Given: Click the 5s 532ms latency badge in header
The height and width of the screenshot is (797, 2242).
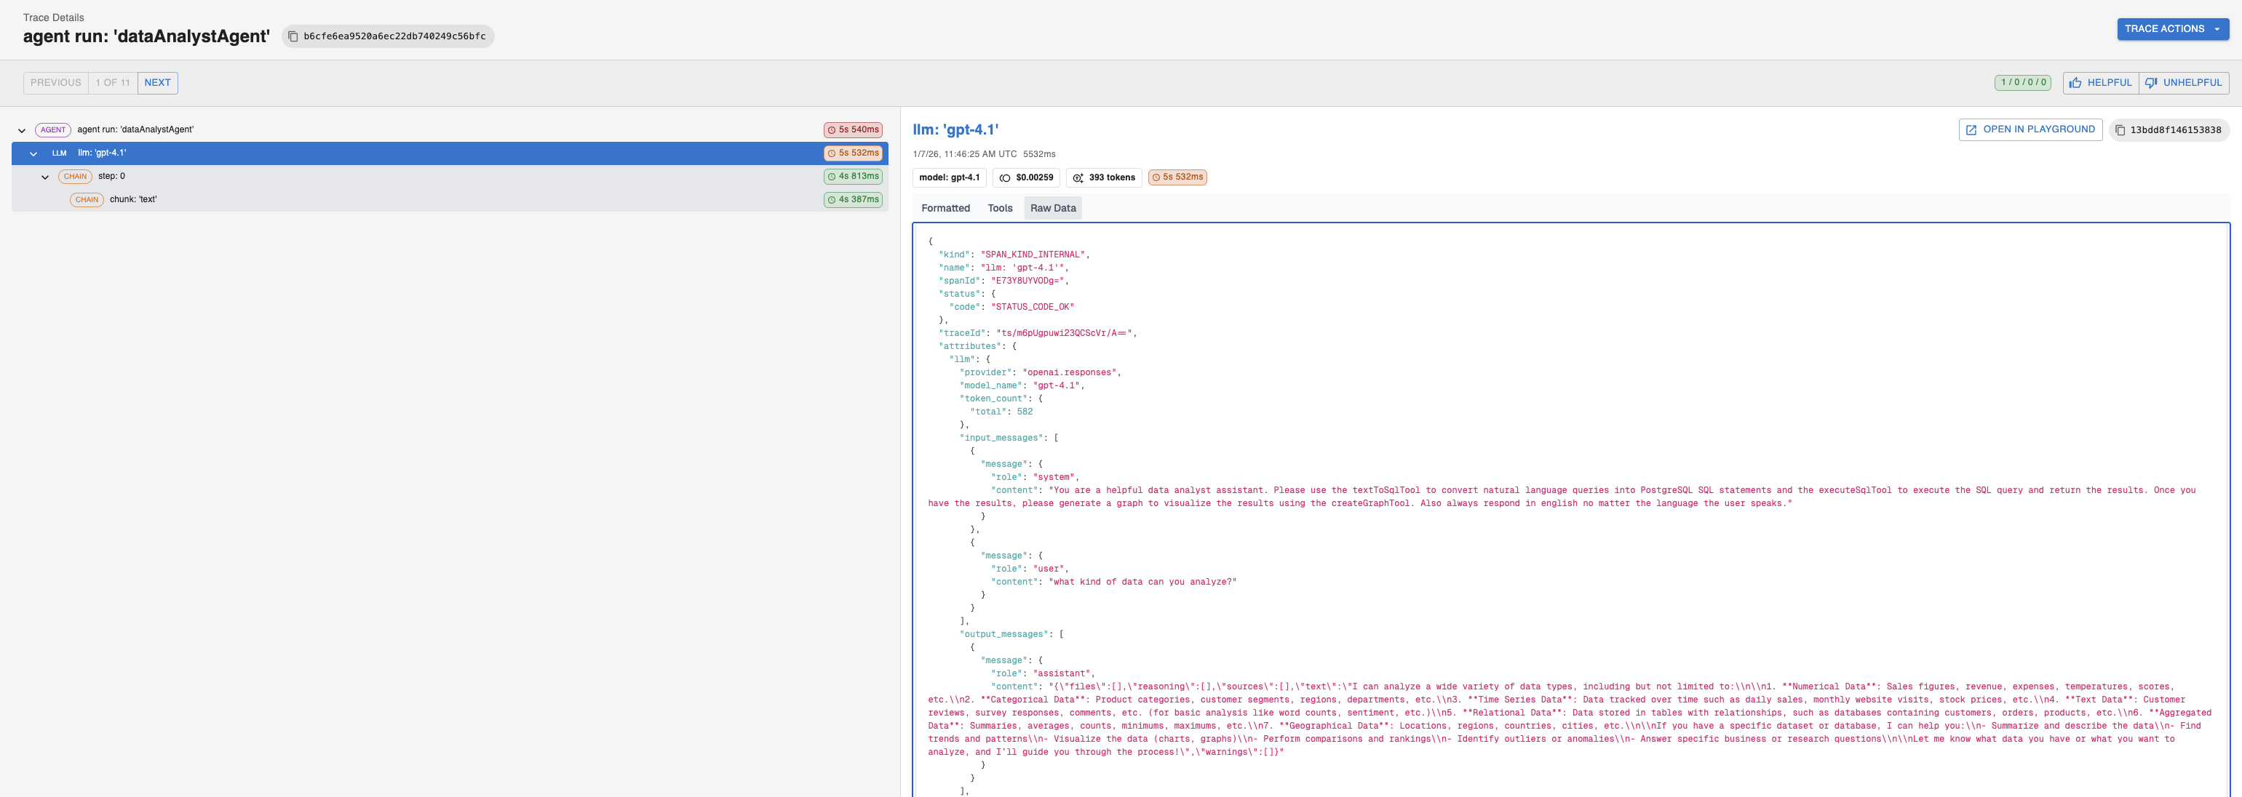Looking at the screenshot, I should click(1177, 177).
